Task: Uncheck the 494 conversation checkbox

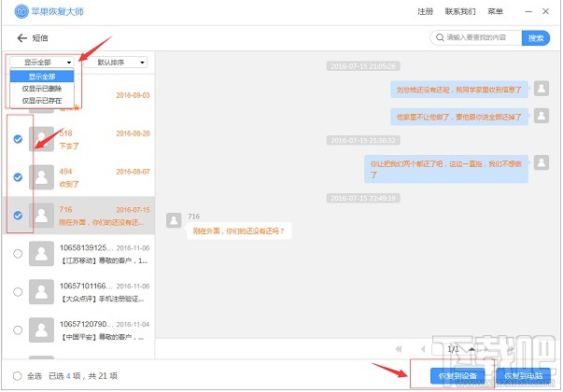Action: tap(18, 177)
